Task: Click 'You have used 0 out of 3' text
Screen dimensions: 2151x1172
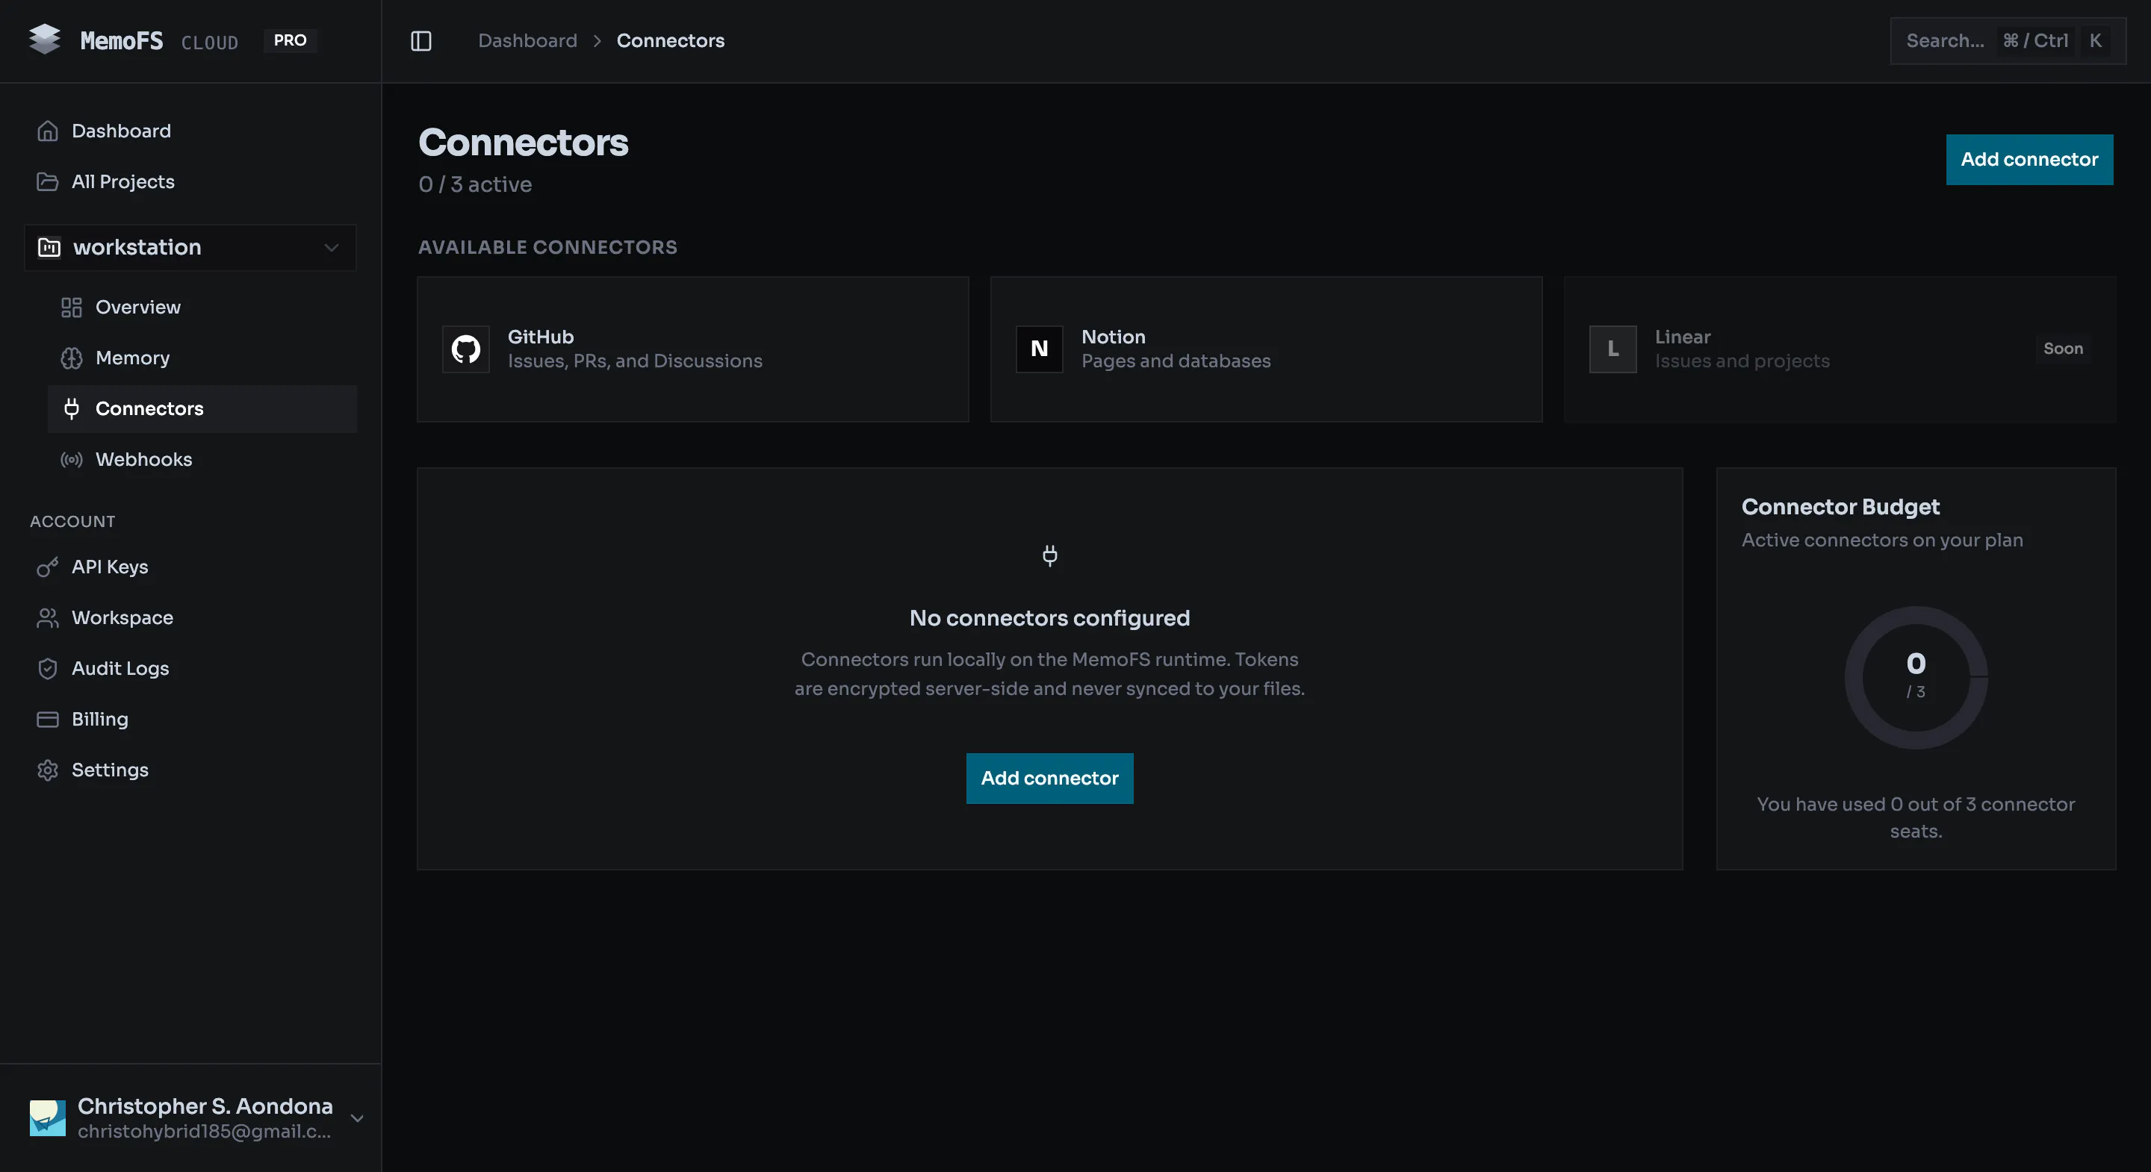Action: click(1916, 818)
